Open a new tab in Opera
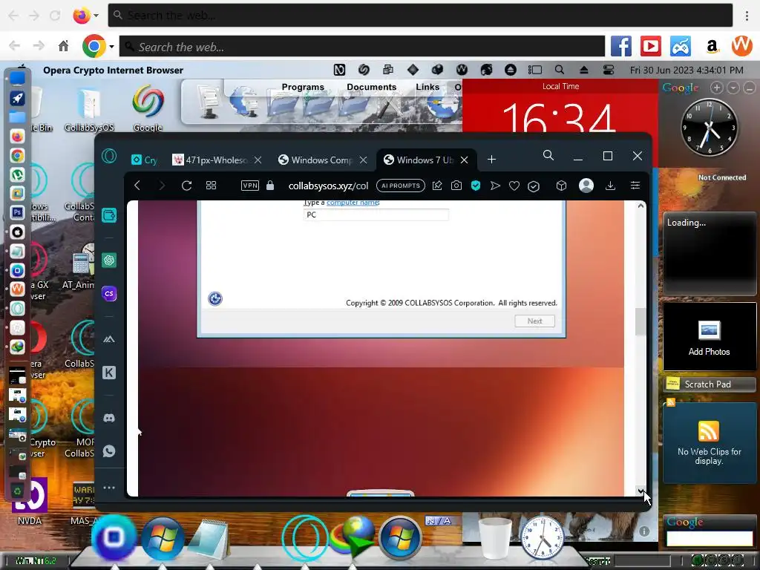 coord(491,160)
